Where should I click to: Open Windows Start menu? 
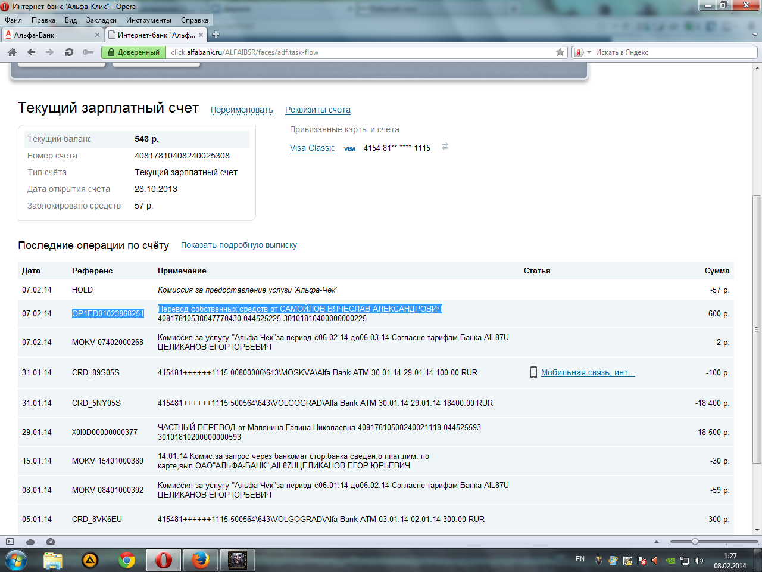(16, 560)
